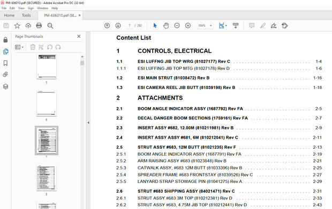Viewport: 332px width, 209px height.
Task: Open STRUT ASSY #683, 12M BUTT entry
Action: click(x=187, y=147)
